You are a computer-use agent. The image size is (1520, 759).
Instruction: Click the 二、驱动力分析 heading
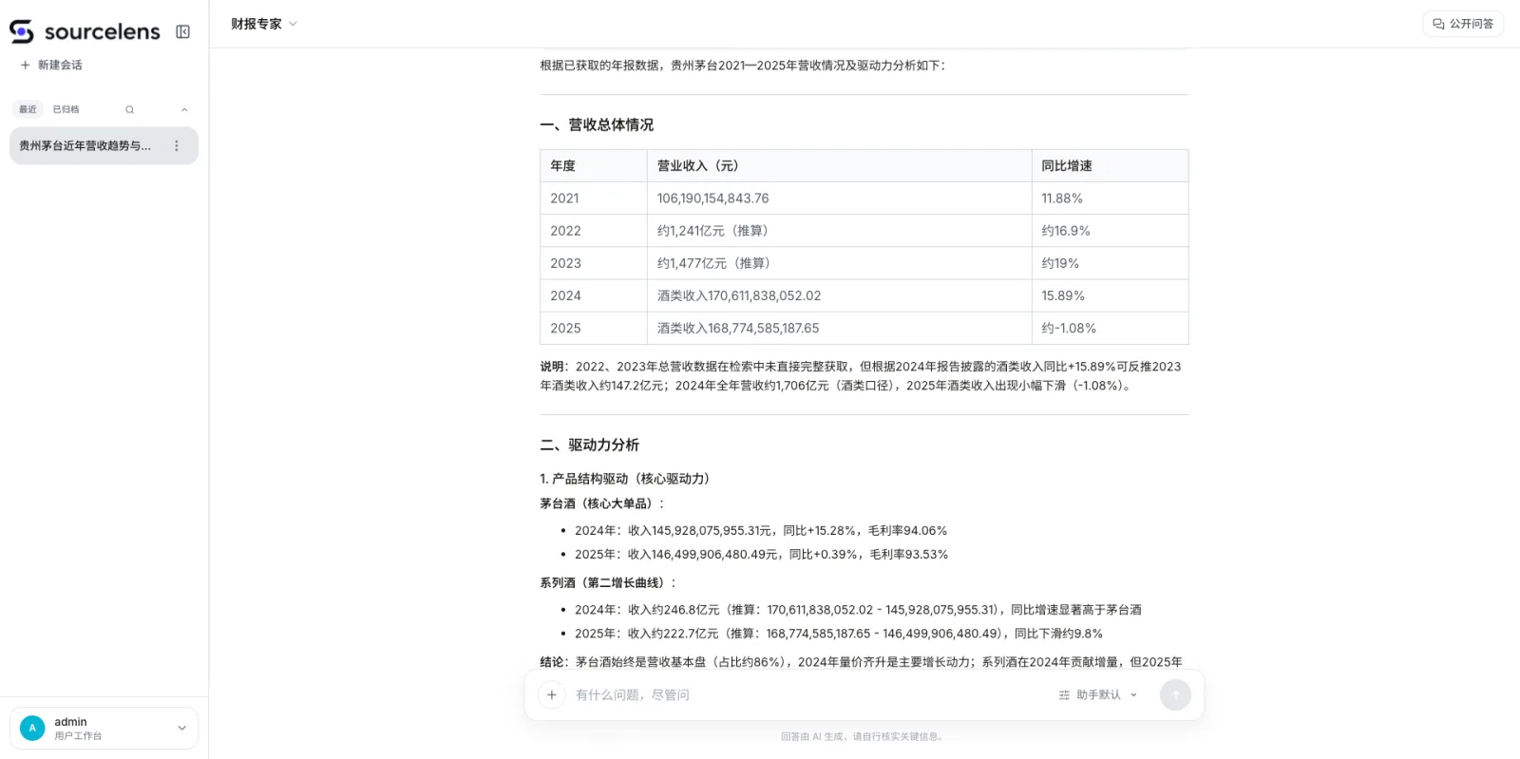(x=590, y=446)
